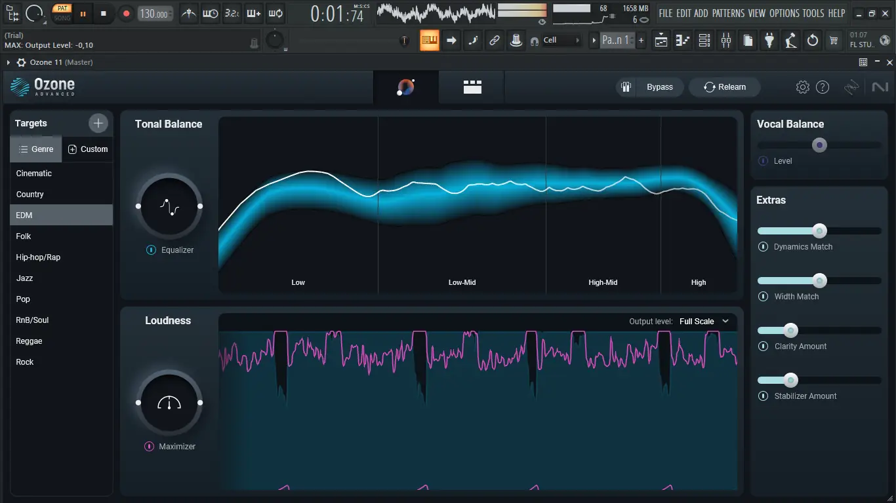Click the Clarity Amount slider handle
The image size is (896, 503).
click(x=791, y=330)
